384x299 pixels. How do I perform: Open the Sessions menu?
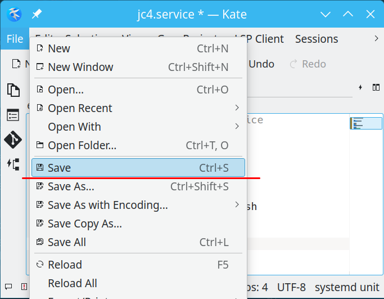coord(317,39)
